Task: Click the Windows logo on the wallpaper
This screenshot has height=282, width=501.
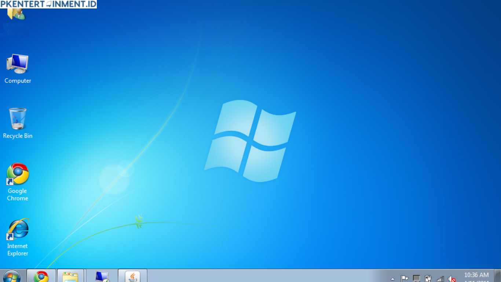Action: pyautogui.click(x=250, y=141)
